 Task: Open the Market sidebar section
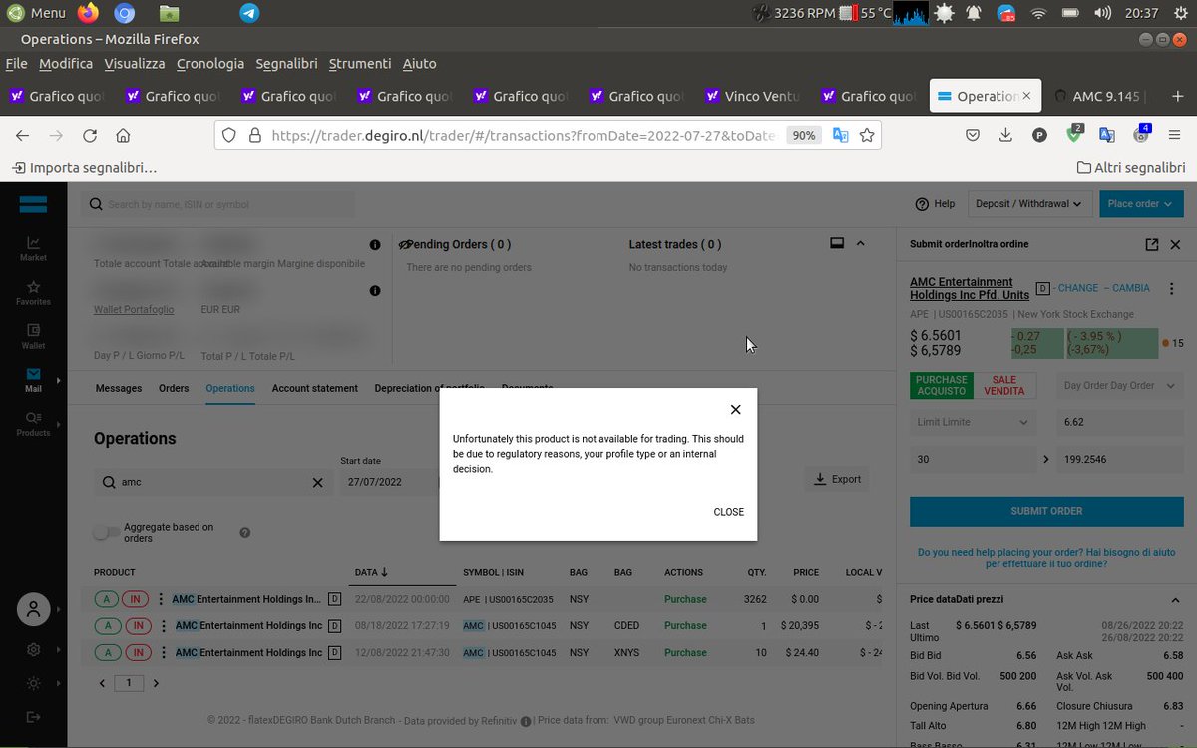pyautogui.click(x=33, y=248)
